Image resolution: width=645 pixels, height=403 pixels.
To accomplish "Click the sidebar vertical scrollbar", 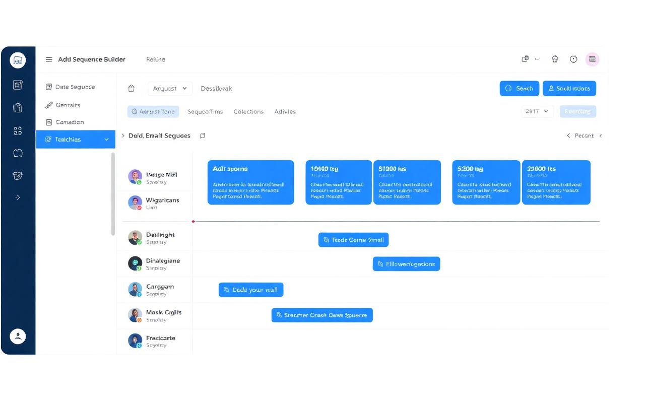I will tap(113, 194).
